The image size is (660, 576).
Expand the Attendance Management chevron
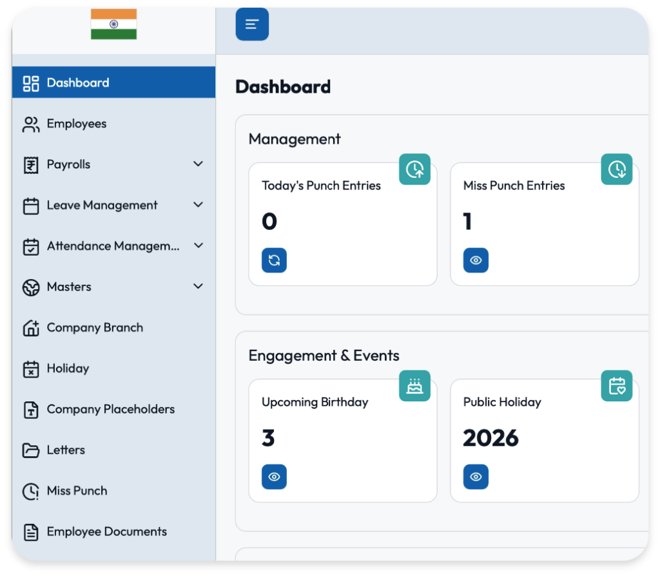tap(198, 245)
